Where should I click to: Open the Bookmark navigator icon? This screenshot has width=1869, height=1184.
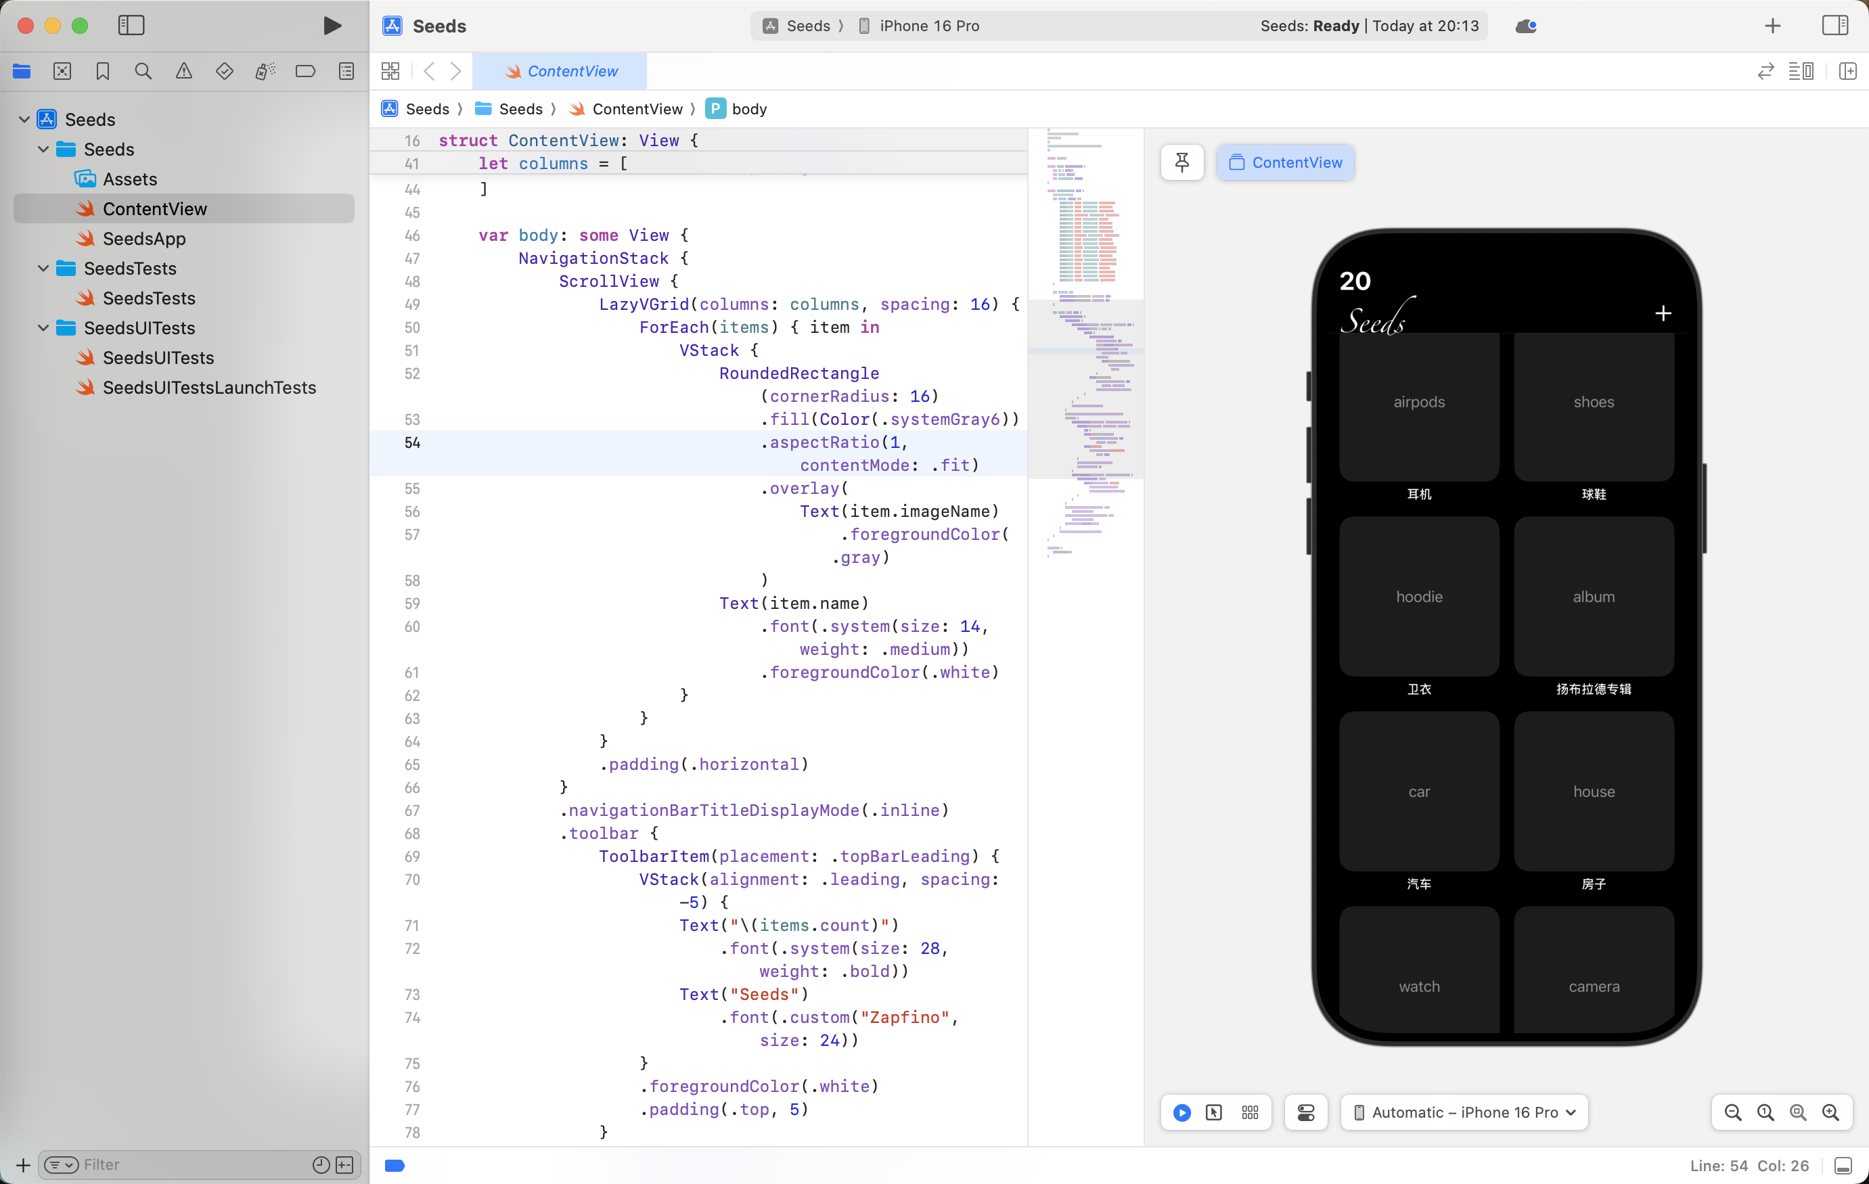[102, 72]
